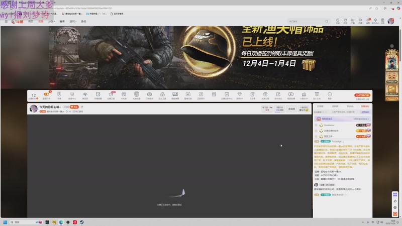Open the program list icon in toolbar
Screen dimensions: 402x226
(252, 94)
